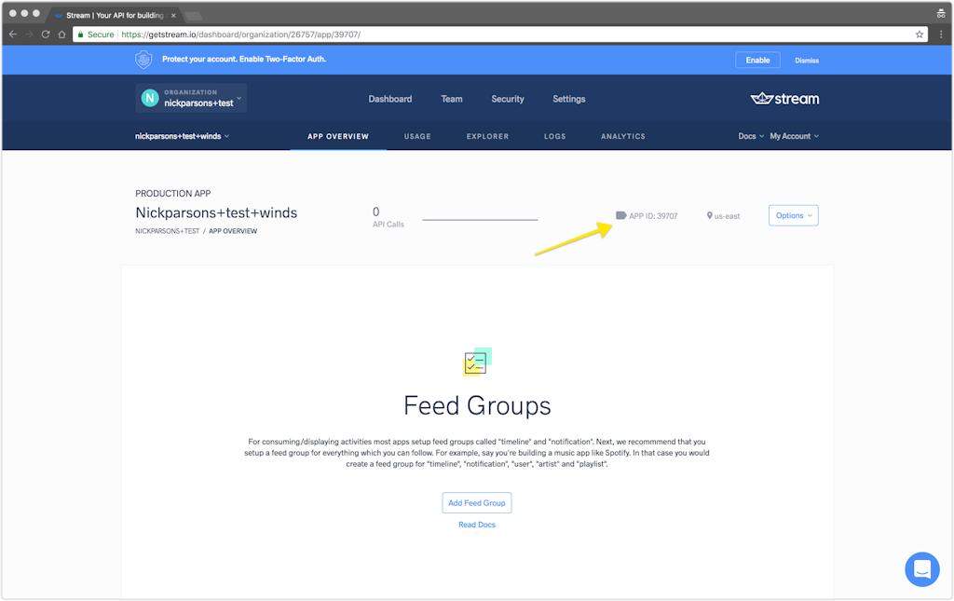This screenshot has height=601, width=954.
Task: Expand the nickparsons+test organization dropdown
Action: (192, 98)
